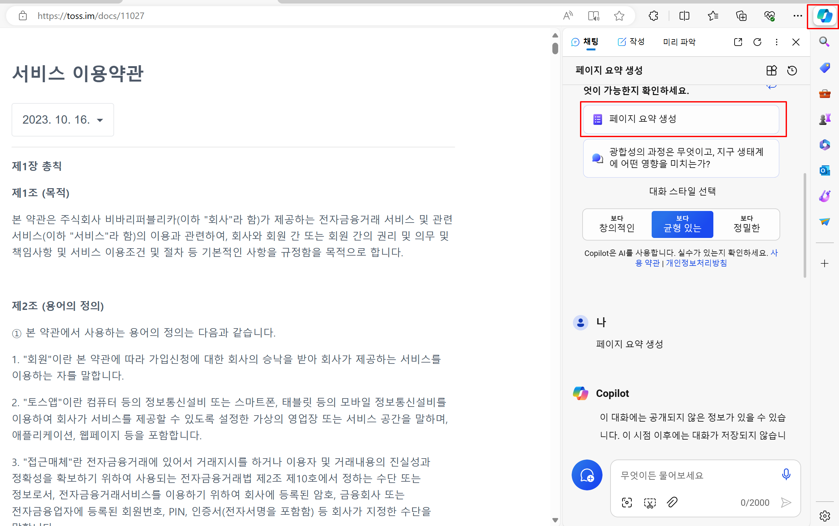839x526 pixels.
Task: Open Favorites list icon
Action: click(x=713, y=16)
